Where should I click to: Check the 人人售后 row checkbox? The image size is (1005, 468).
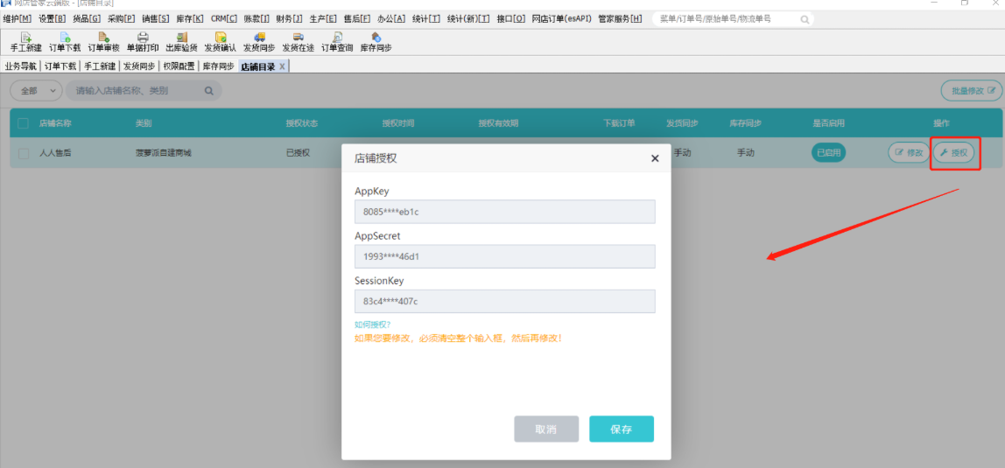[24, 153]
